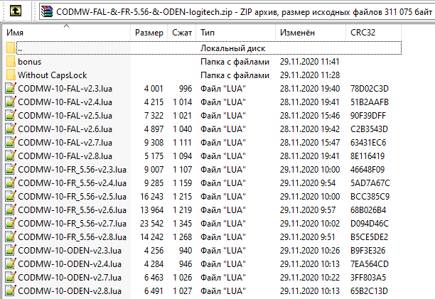Open the Without CapsLock folder
This screenshot has height=299, width=435.
pyautogui.click(x=52, y=75)
